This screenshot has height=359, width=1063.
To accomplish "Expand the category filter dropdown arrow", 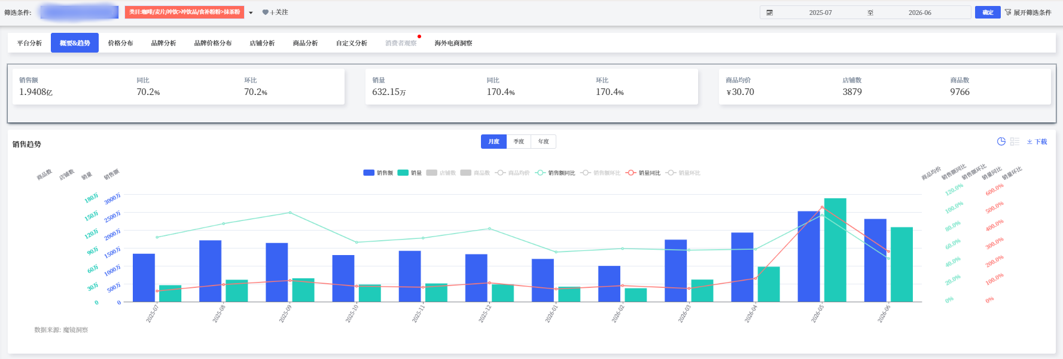I will [251, 13].
